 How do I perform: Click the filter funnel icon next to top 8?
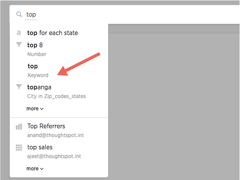19,45
